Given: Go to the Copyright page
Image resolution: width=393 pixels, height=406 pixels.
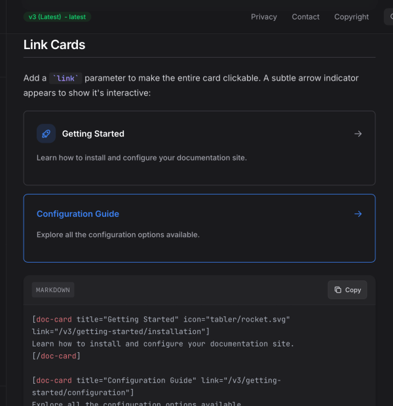Looking at the screenshot, I should [x=352, y=17].
